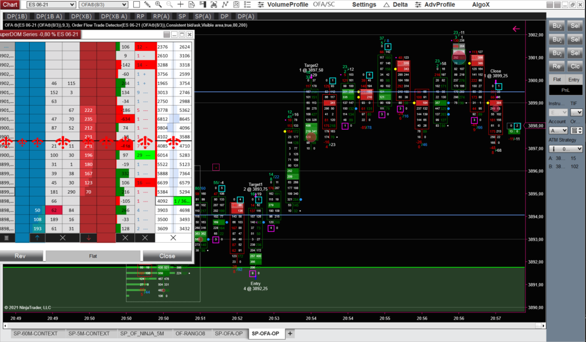The image size is (586, 342).
Task: Click the Rev button in chart trader
Action: [x=557, y=66]
